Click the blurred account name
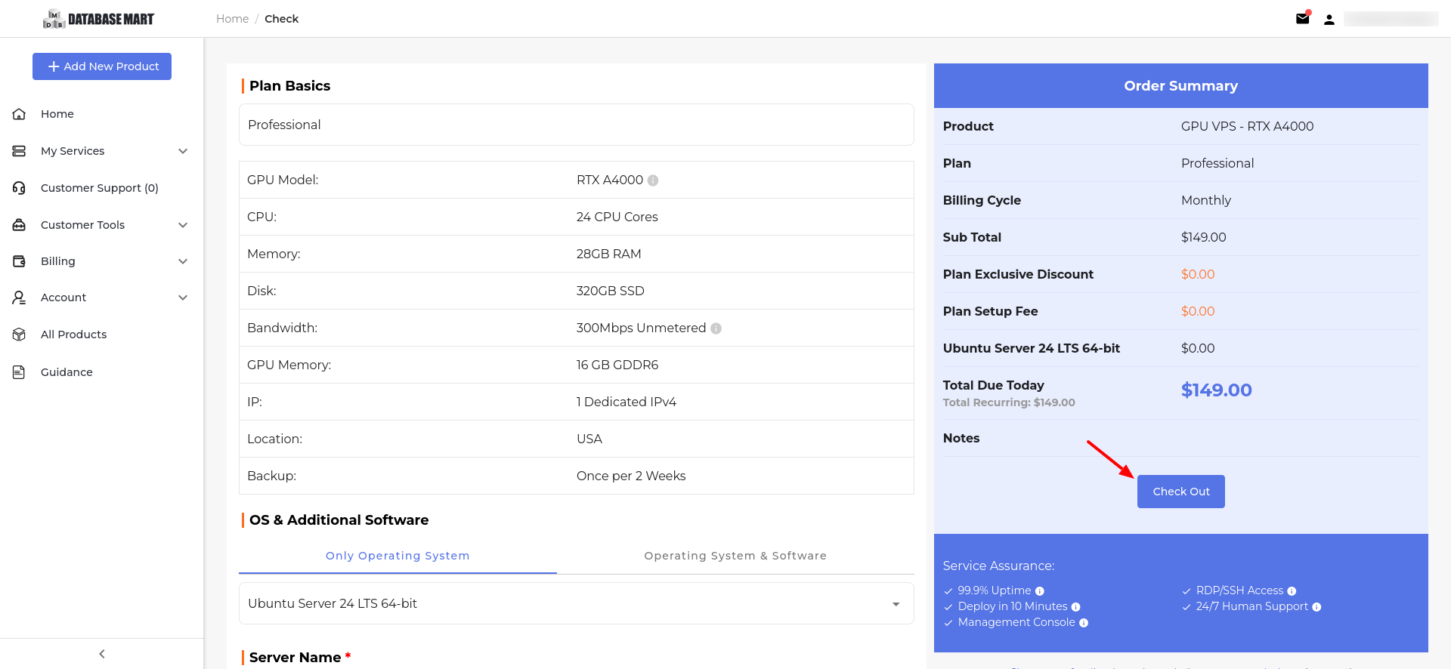The width and height of the screenshot is (1451, 669). pyautogui.click(x=1391, y=19)
